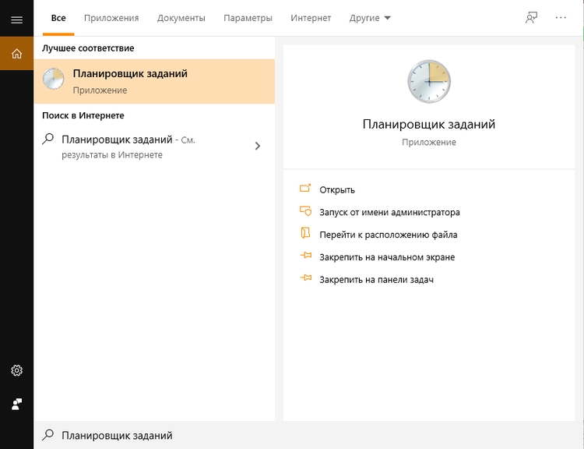Switch to the Все tab

(58, 18)
